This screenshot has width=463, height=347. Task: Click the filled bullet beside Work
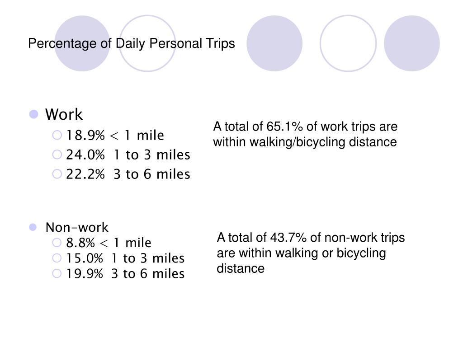pyautogui.click(x=33, y=114)
